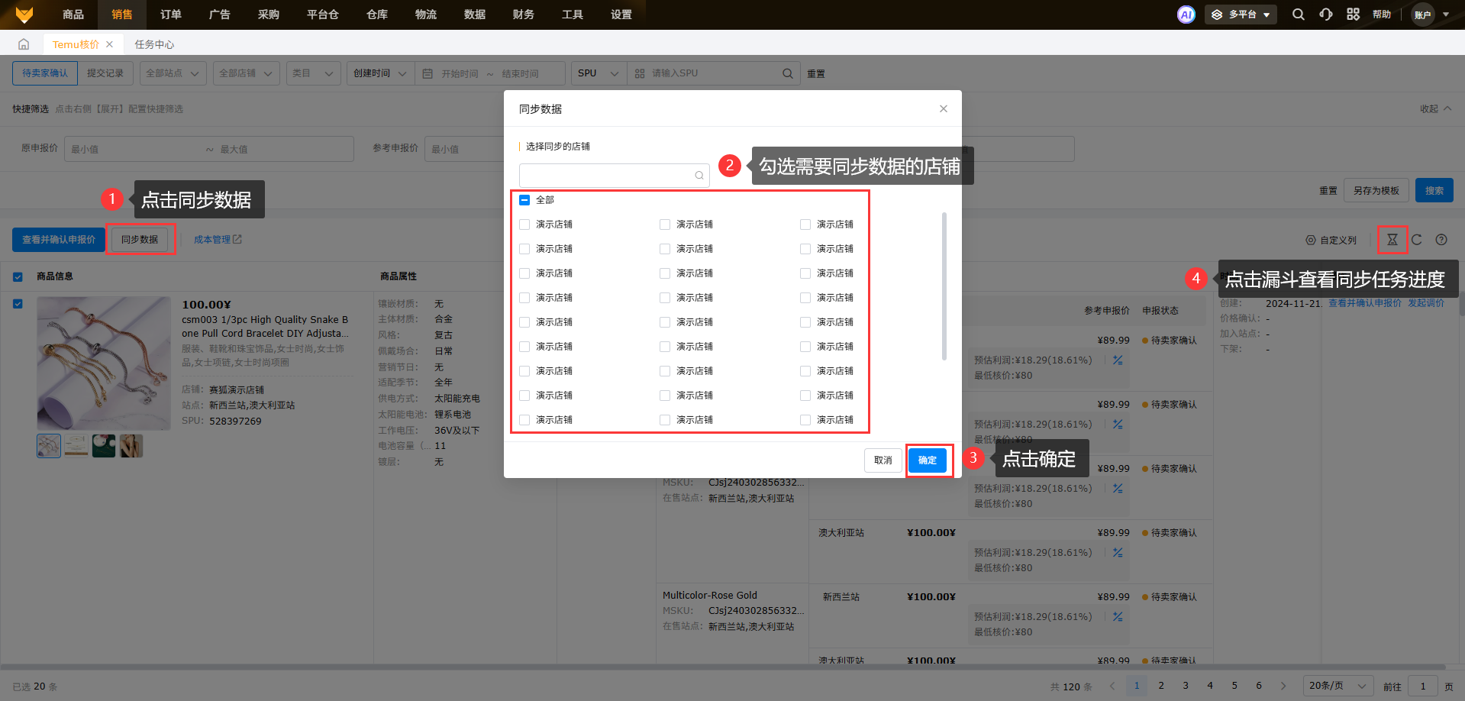This screenshot has height=701, width=1465.
Task: Open the apps grid icon in top bar
Action: (1353, 15)
